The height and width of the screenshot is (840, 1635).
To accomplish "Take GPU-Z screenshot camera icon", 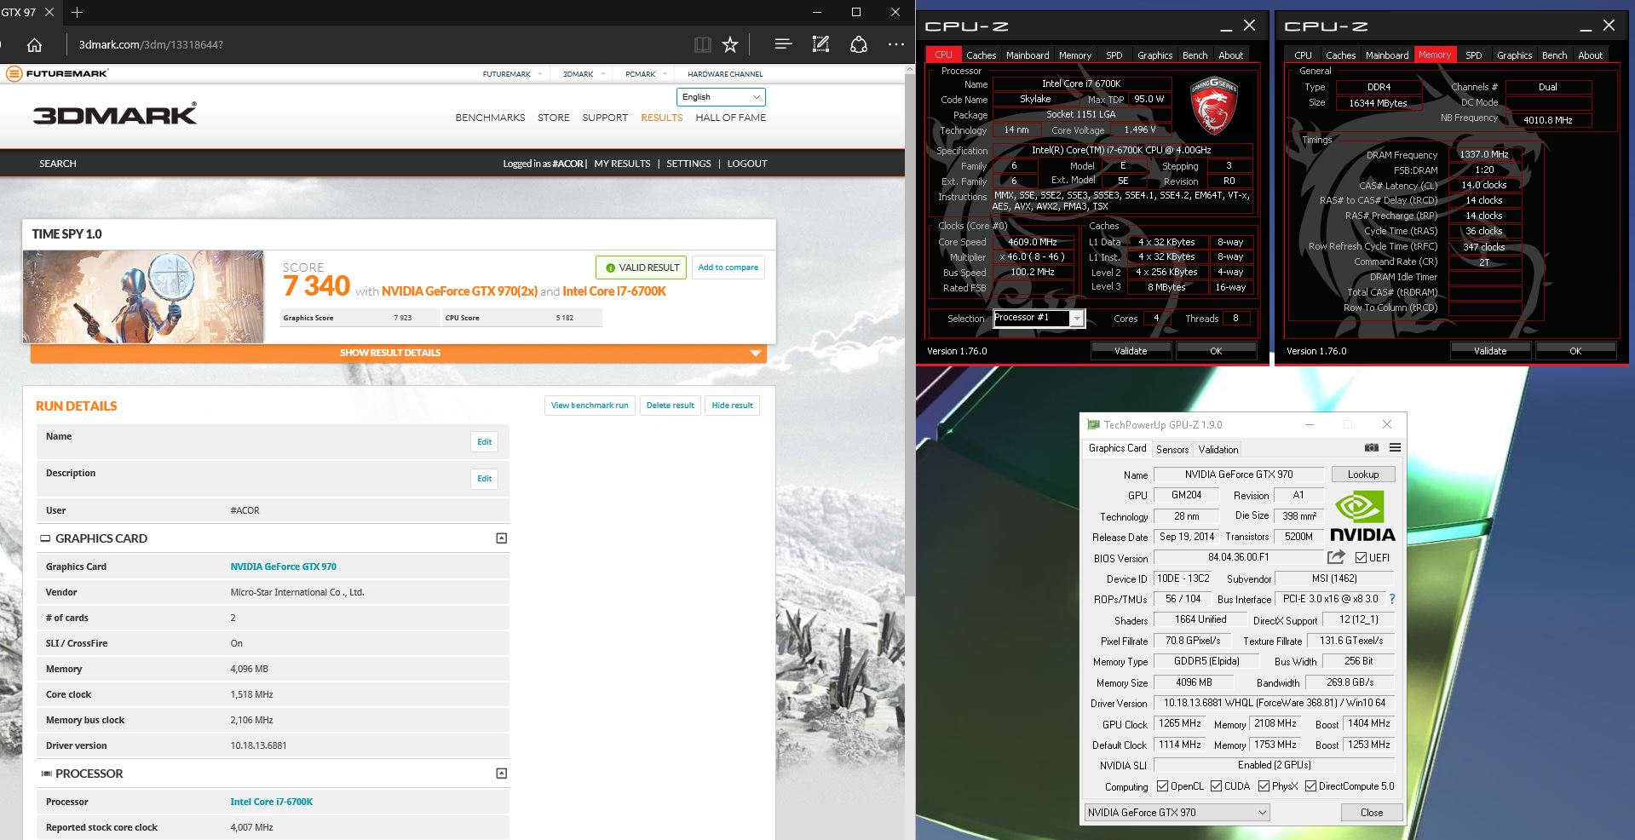I will pos(1371,447).
